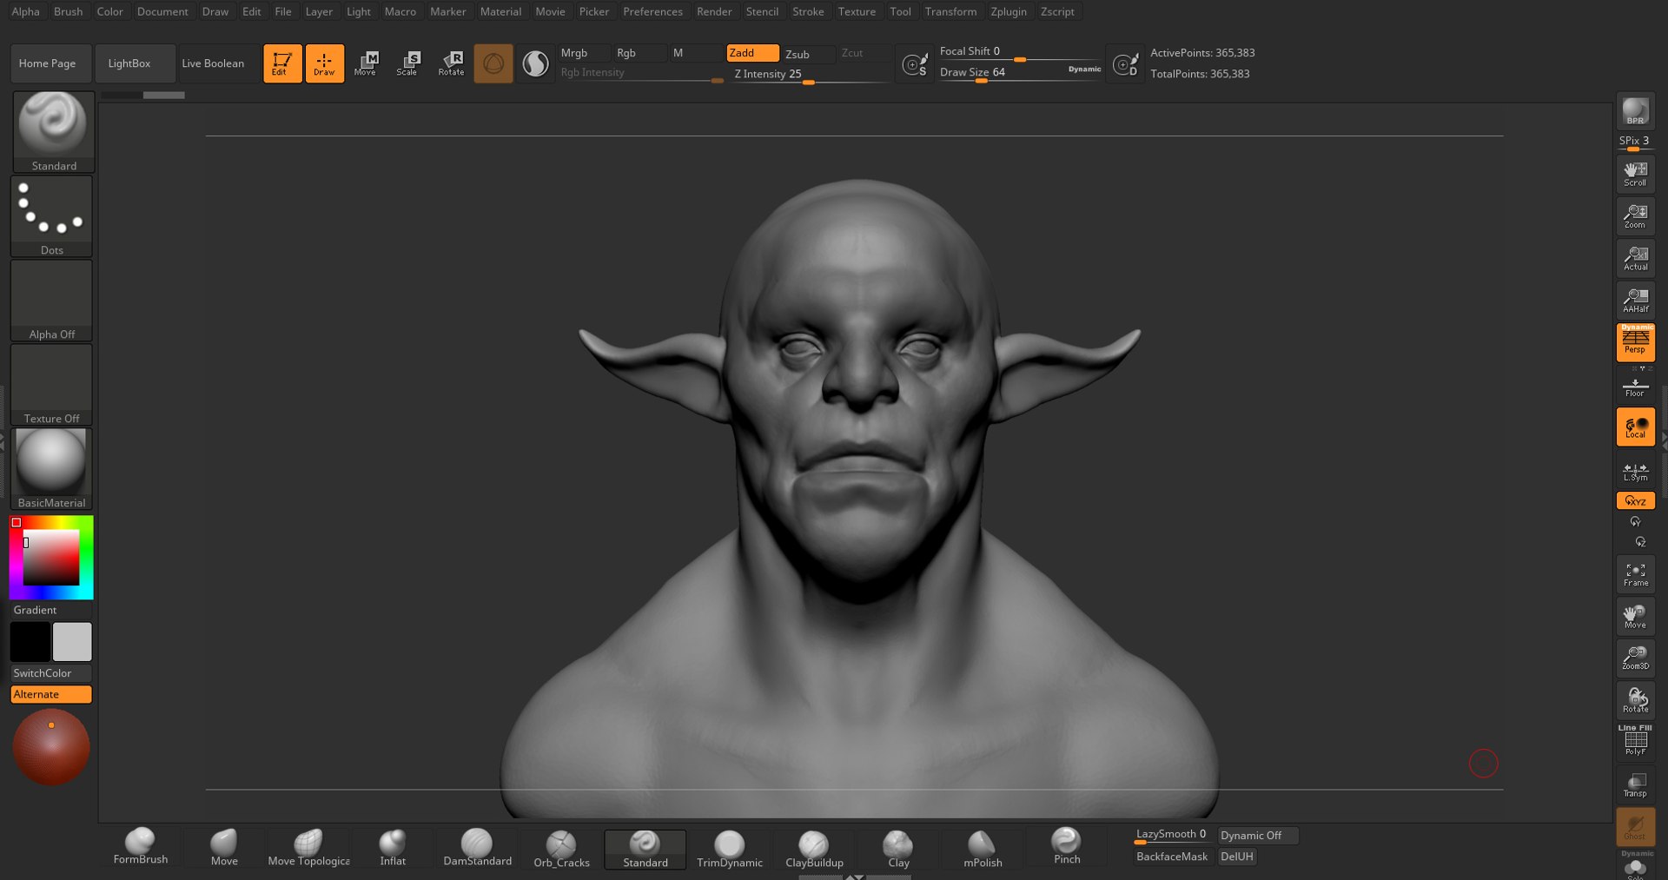Toggle Mrgb paint mode

tap(584, 53)
